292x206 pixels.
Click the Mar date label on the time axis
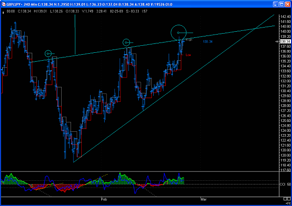click(203, 199)
